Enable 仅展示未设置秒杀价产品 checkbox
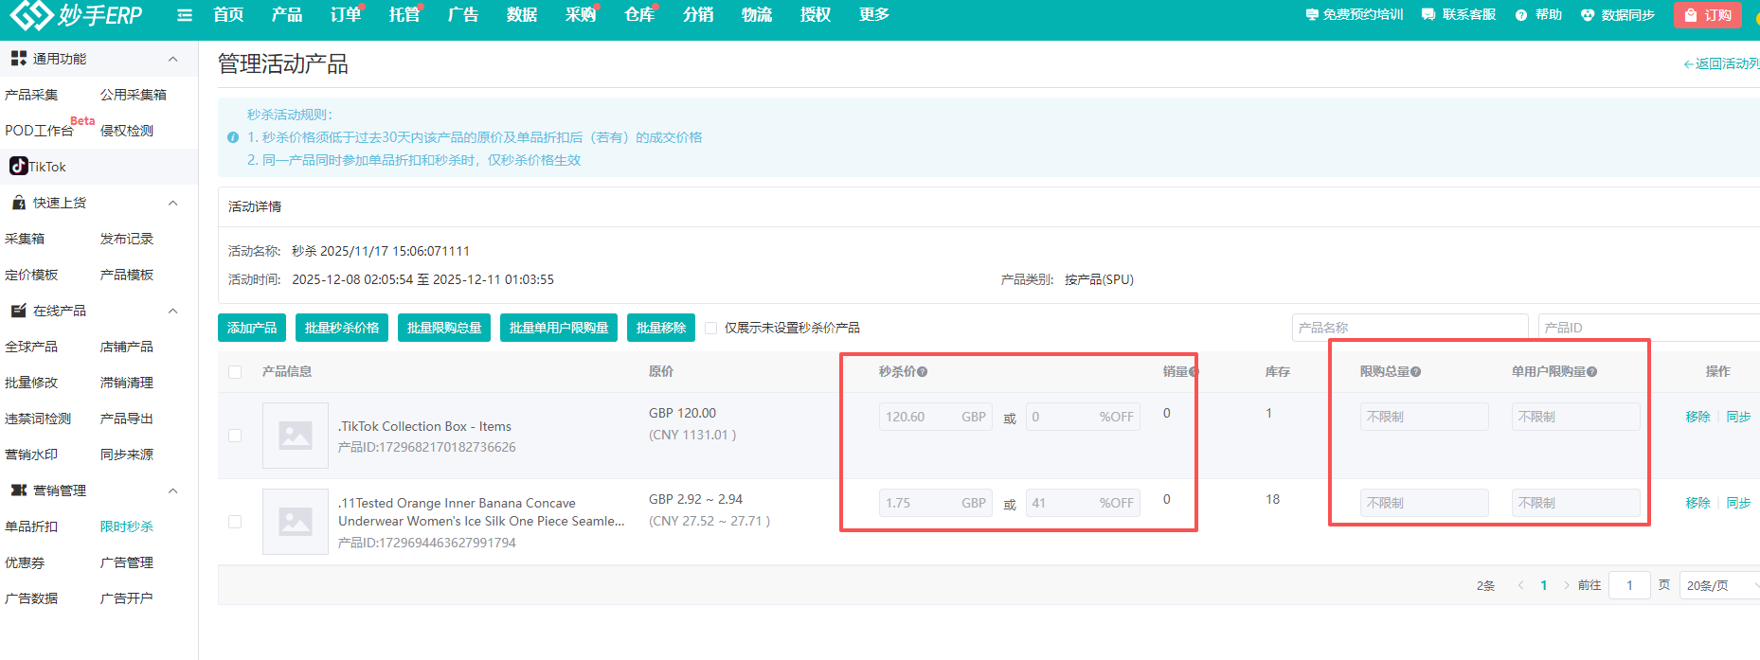The image size is (1760, 660). coord(711,328)
